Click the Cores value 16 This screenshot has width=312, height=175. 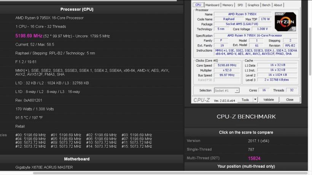tap(264, 90)
